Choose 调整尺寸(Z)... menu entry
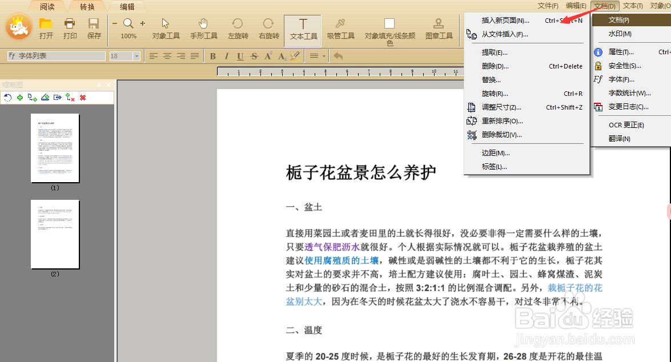671x362 pixels. pyautogui.click(x=527, y=107)
